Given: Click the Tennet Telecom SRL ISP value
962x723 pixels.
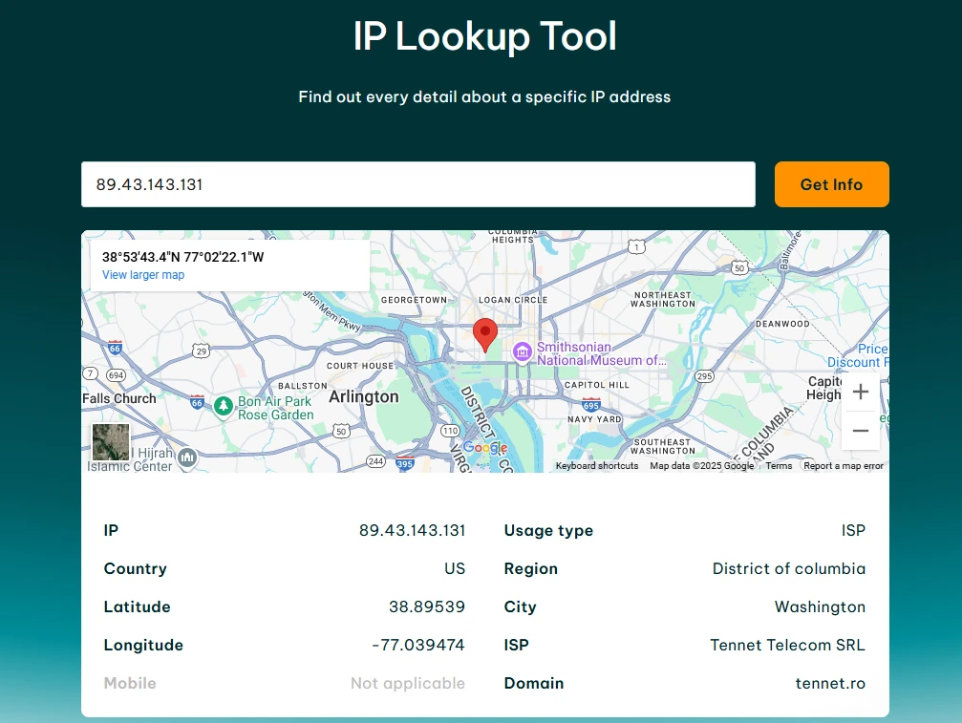Looking at the screenshot, I should tap(787, 645).
